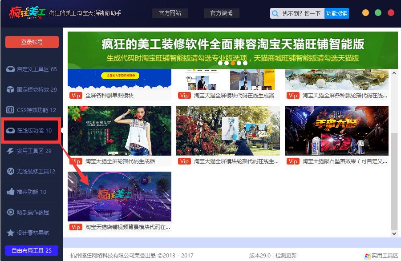Select 在线版功能 10 category
Viewport: 401px width, 261px height.
pyautogui.click(x=31, y=131)
